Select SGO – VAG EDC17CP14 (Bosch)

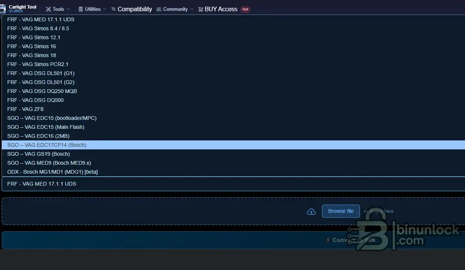click(x=233, y=145)
